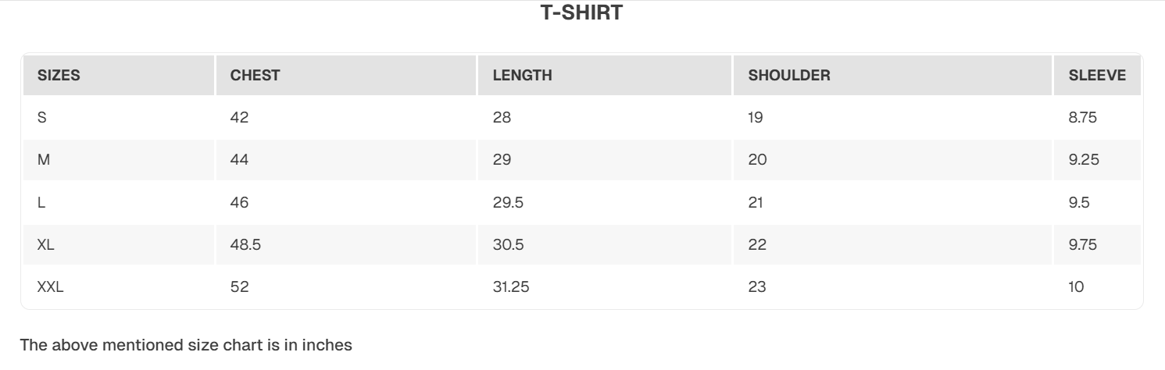Click the T-SHIRT heading
The image size is (1165, 370).
coord(581,13)
